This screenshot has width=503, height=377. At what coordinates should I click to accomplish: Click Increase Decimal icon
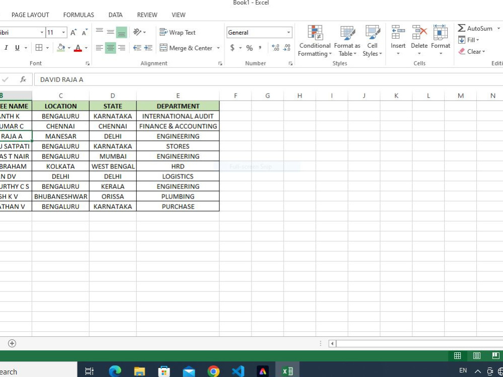point(275,48)
